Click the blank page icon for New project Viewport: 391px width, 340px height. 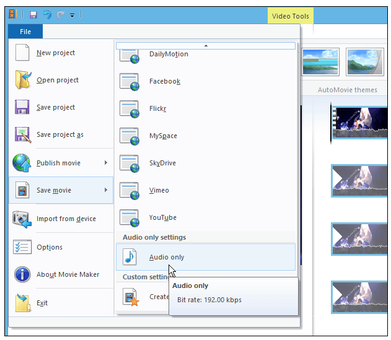point(22,53)
